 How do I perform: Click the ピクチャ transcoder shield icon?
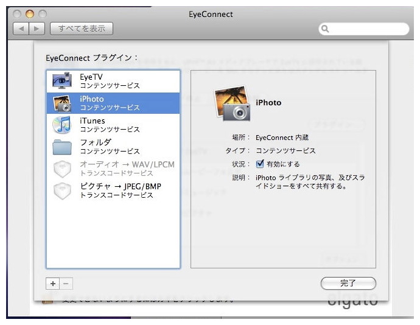click(63, 190)
